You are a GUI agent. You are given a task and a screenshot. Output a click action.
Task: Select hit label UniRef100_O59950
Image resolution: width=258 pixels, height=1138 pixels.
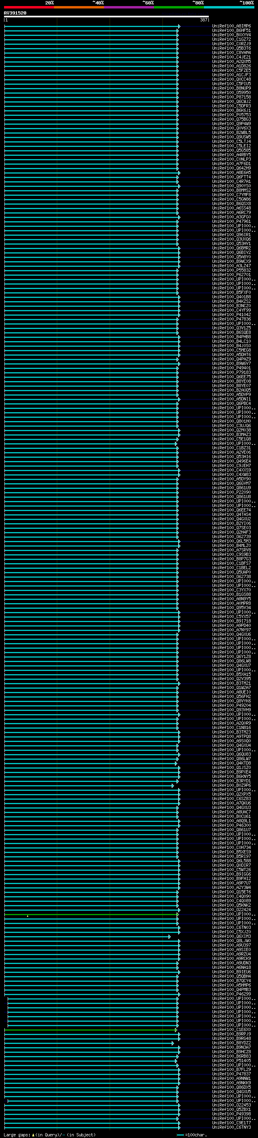tap(231, 92)
